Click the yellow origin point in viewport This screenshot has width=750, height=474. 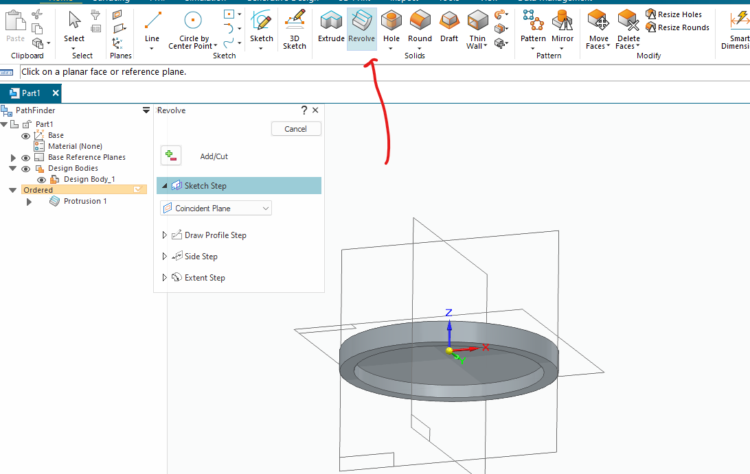tap(449, 351)
